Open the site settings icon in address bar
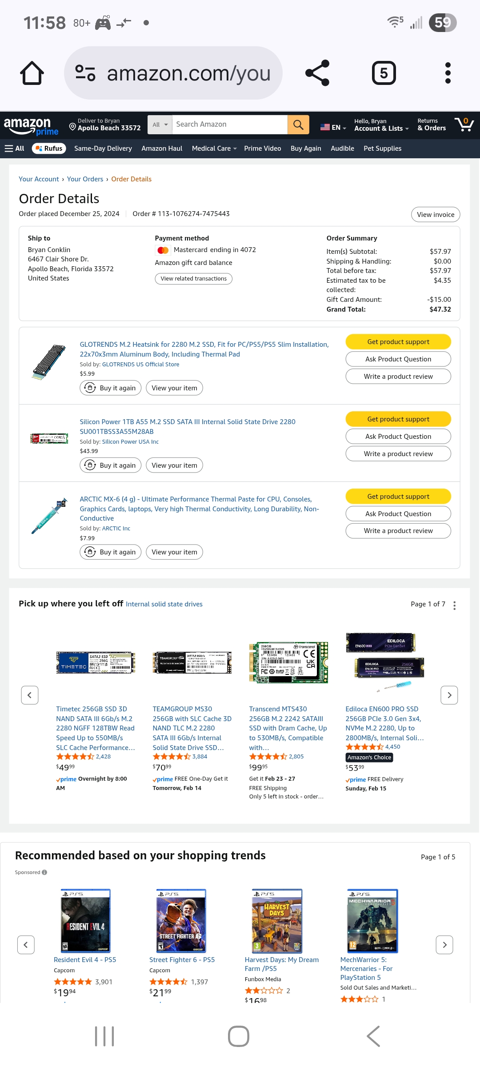The width and height of the screenshot is (480, 1067). pos(85,73)
